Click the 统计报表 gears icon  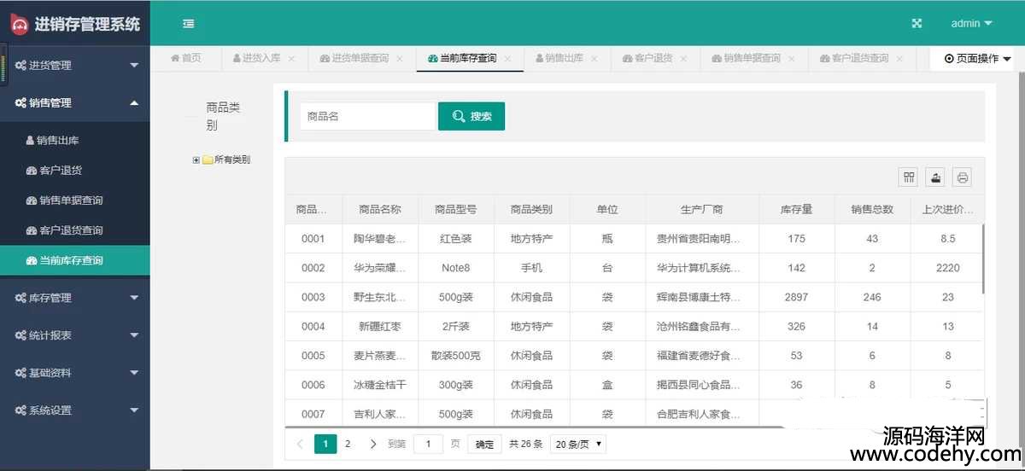[x=20, y=335]
